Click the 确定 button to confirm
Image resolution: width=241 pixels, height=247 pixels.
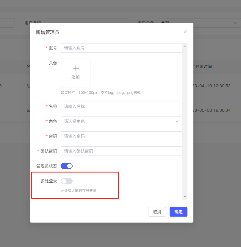tap(179, 212)
